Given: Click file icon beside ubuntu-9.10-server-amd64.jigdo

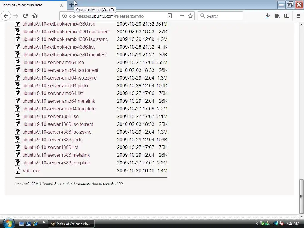Looking at the screenshot, I should (x=18, y=85).
